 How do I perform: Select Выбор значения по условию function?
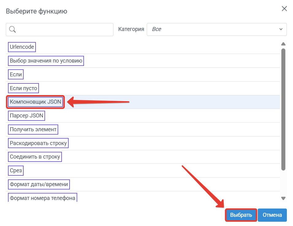[x=46, y=61]
